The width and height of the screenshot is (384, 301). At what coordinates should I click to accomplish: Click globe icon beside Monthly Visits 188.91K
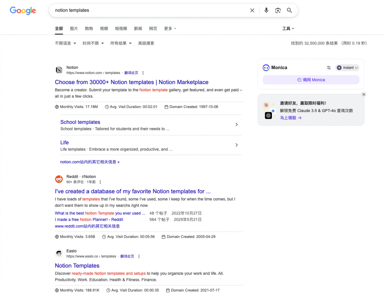tap(57, 290)
